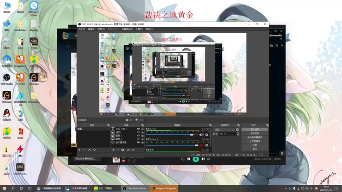342x192 pixels.
Task: Click 开始录制 start recording button
Action: tap(255, 134)
